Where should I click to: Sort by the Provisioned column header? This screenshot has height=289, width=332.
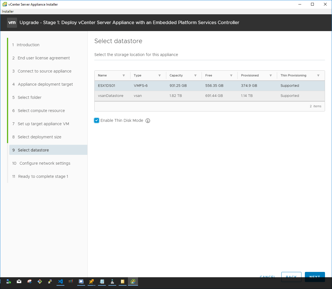click(x=250, y=75)
